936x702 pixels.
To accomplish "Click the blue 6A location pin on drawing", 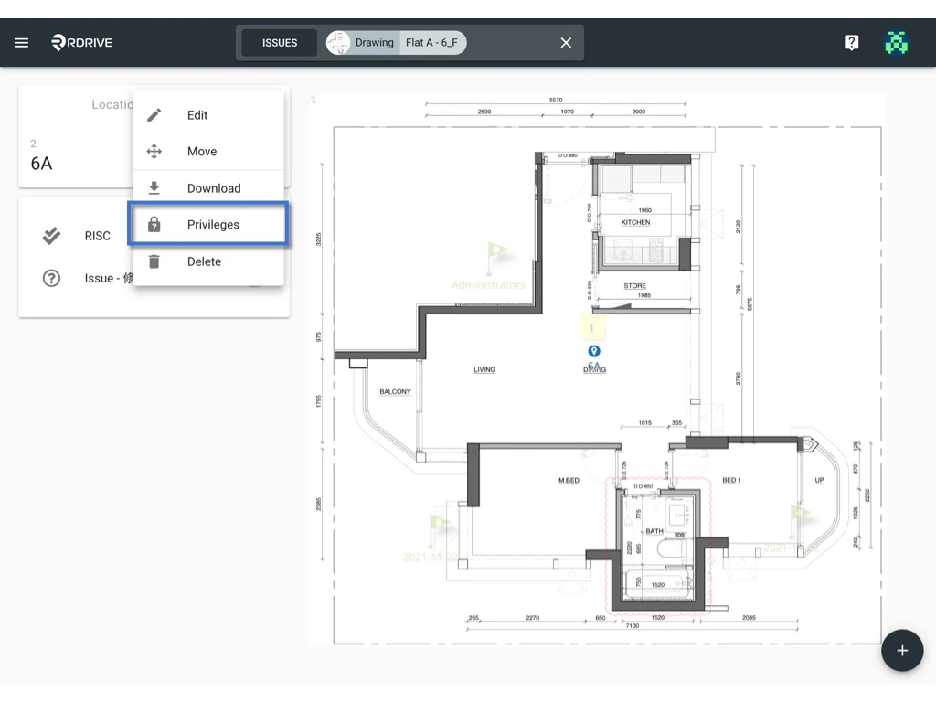I will tap(594, 351).
